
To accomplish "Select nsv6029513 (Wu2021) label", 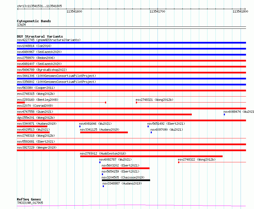I will pyautogui.click(x=33, y=130).
